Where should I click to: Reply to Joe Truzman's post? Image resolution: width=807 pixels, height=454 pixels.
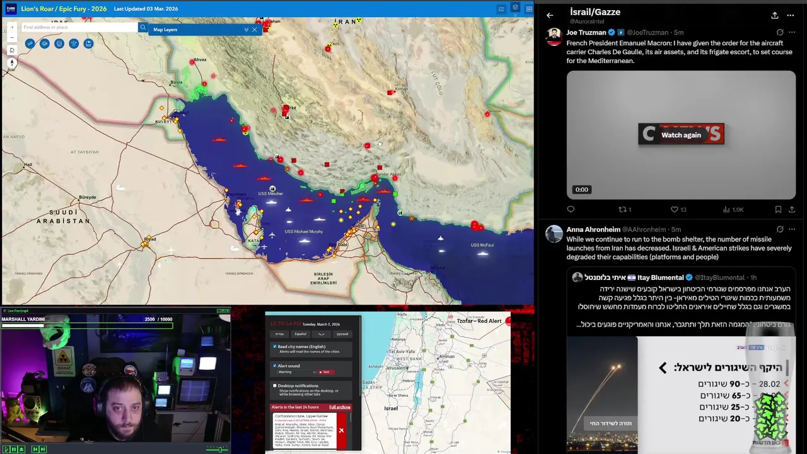tap(571, 209)
